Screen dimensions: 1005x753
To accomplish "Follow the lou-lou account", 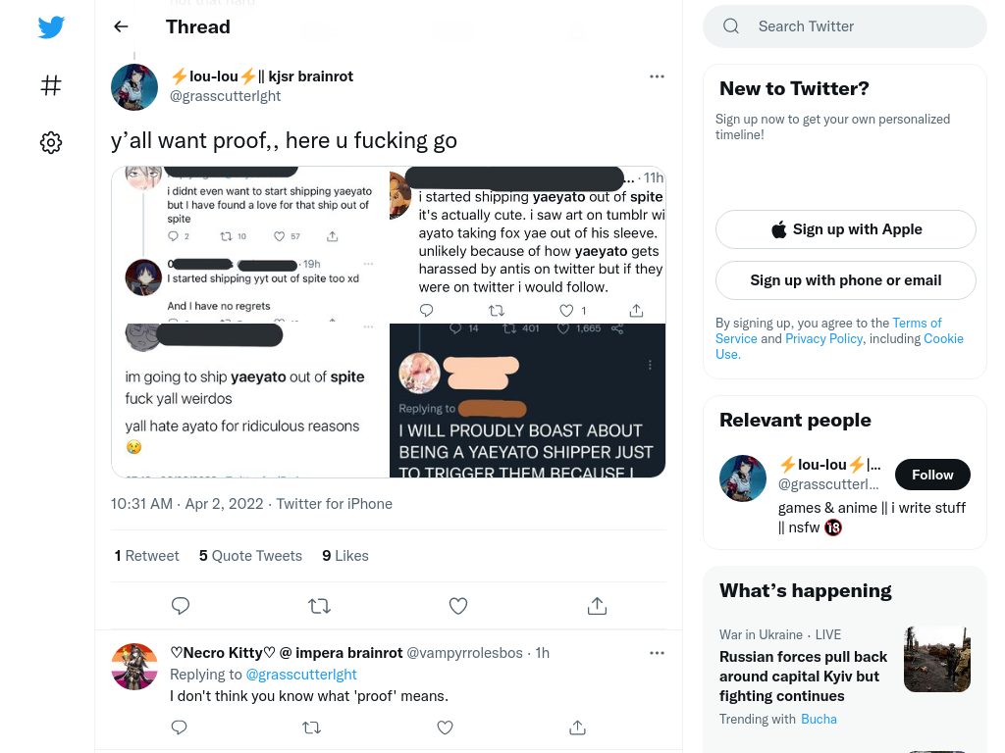I will point(932,475).
